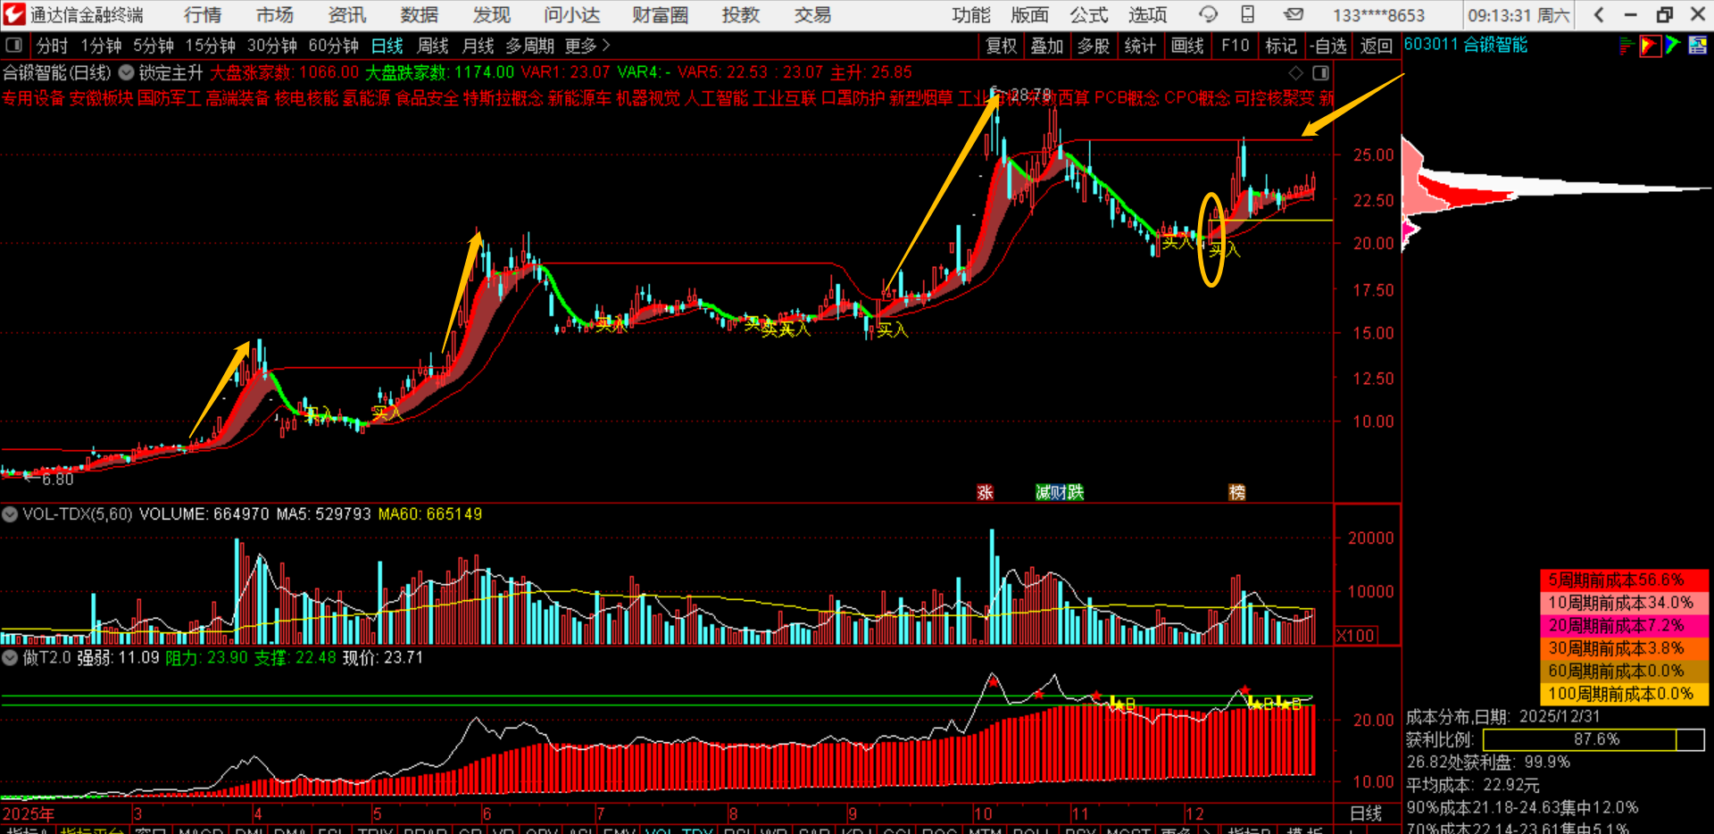
Task: Select the red flame cost distribution icon
Action: [1650, 45]
